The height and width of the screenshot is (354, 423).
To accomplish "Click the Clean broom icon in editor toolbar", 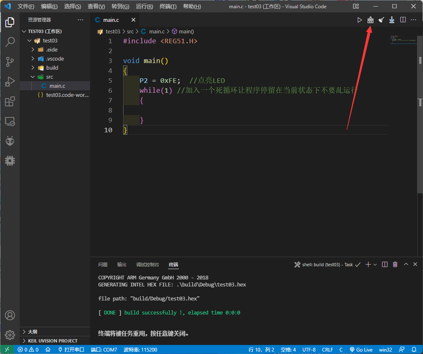I will pos(381,20).
